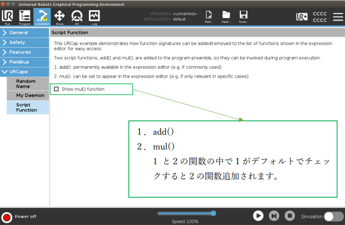This screenshot has height=225, width=345.
Task: Play the program
Action: (x=258, y=216)
